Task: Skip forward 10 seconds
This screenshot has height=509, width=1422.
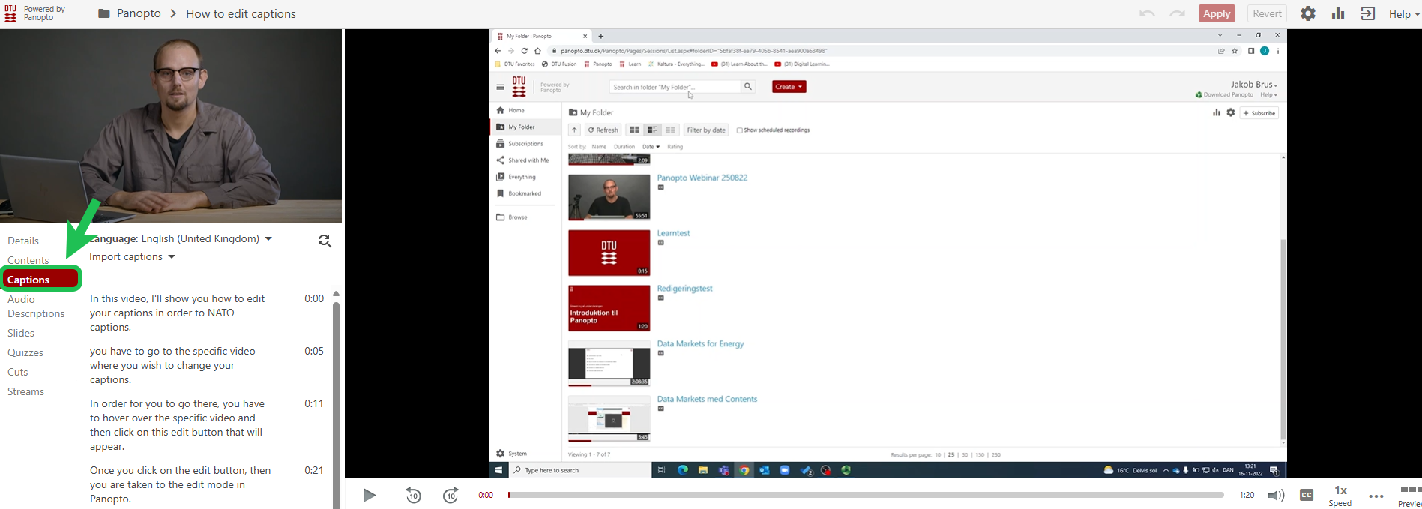Action: coord(451,495)
